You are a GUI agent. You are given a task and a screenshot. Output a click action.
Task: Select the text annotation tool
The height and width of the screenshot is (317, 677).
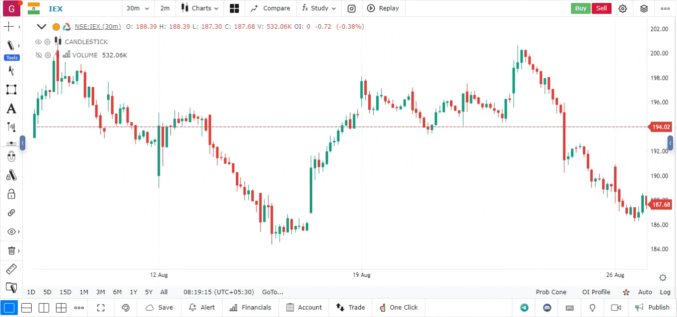[11, 109]
